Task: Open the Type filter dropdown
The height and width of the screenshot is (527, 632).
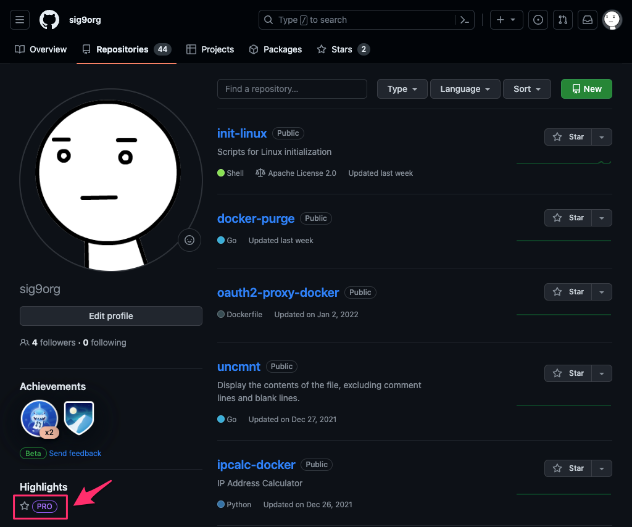Action: (x=402, y=89)
